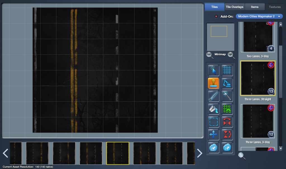This screenshot has width=286, height=169.
Task: Select the orange stamp tool
Action: pos(213,83)
